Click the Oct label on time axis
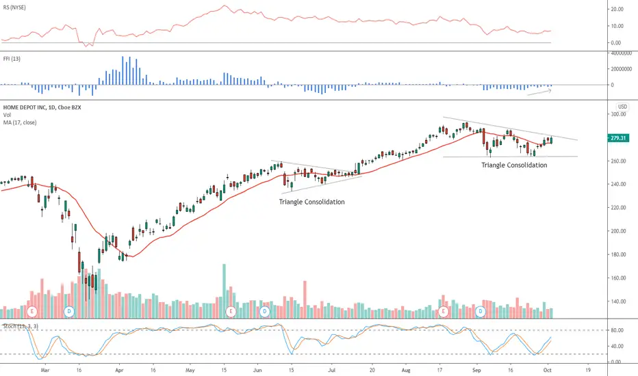 point(547,371)
